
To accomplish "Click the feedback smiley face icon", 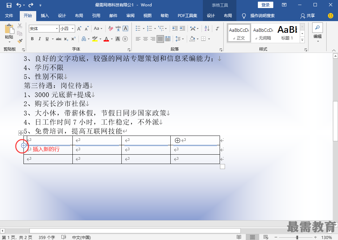I will pyautogui.click(x=331, y=15).
